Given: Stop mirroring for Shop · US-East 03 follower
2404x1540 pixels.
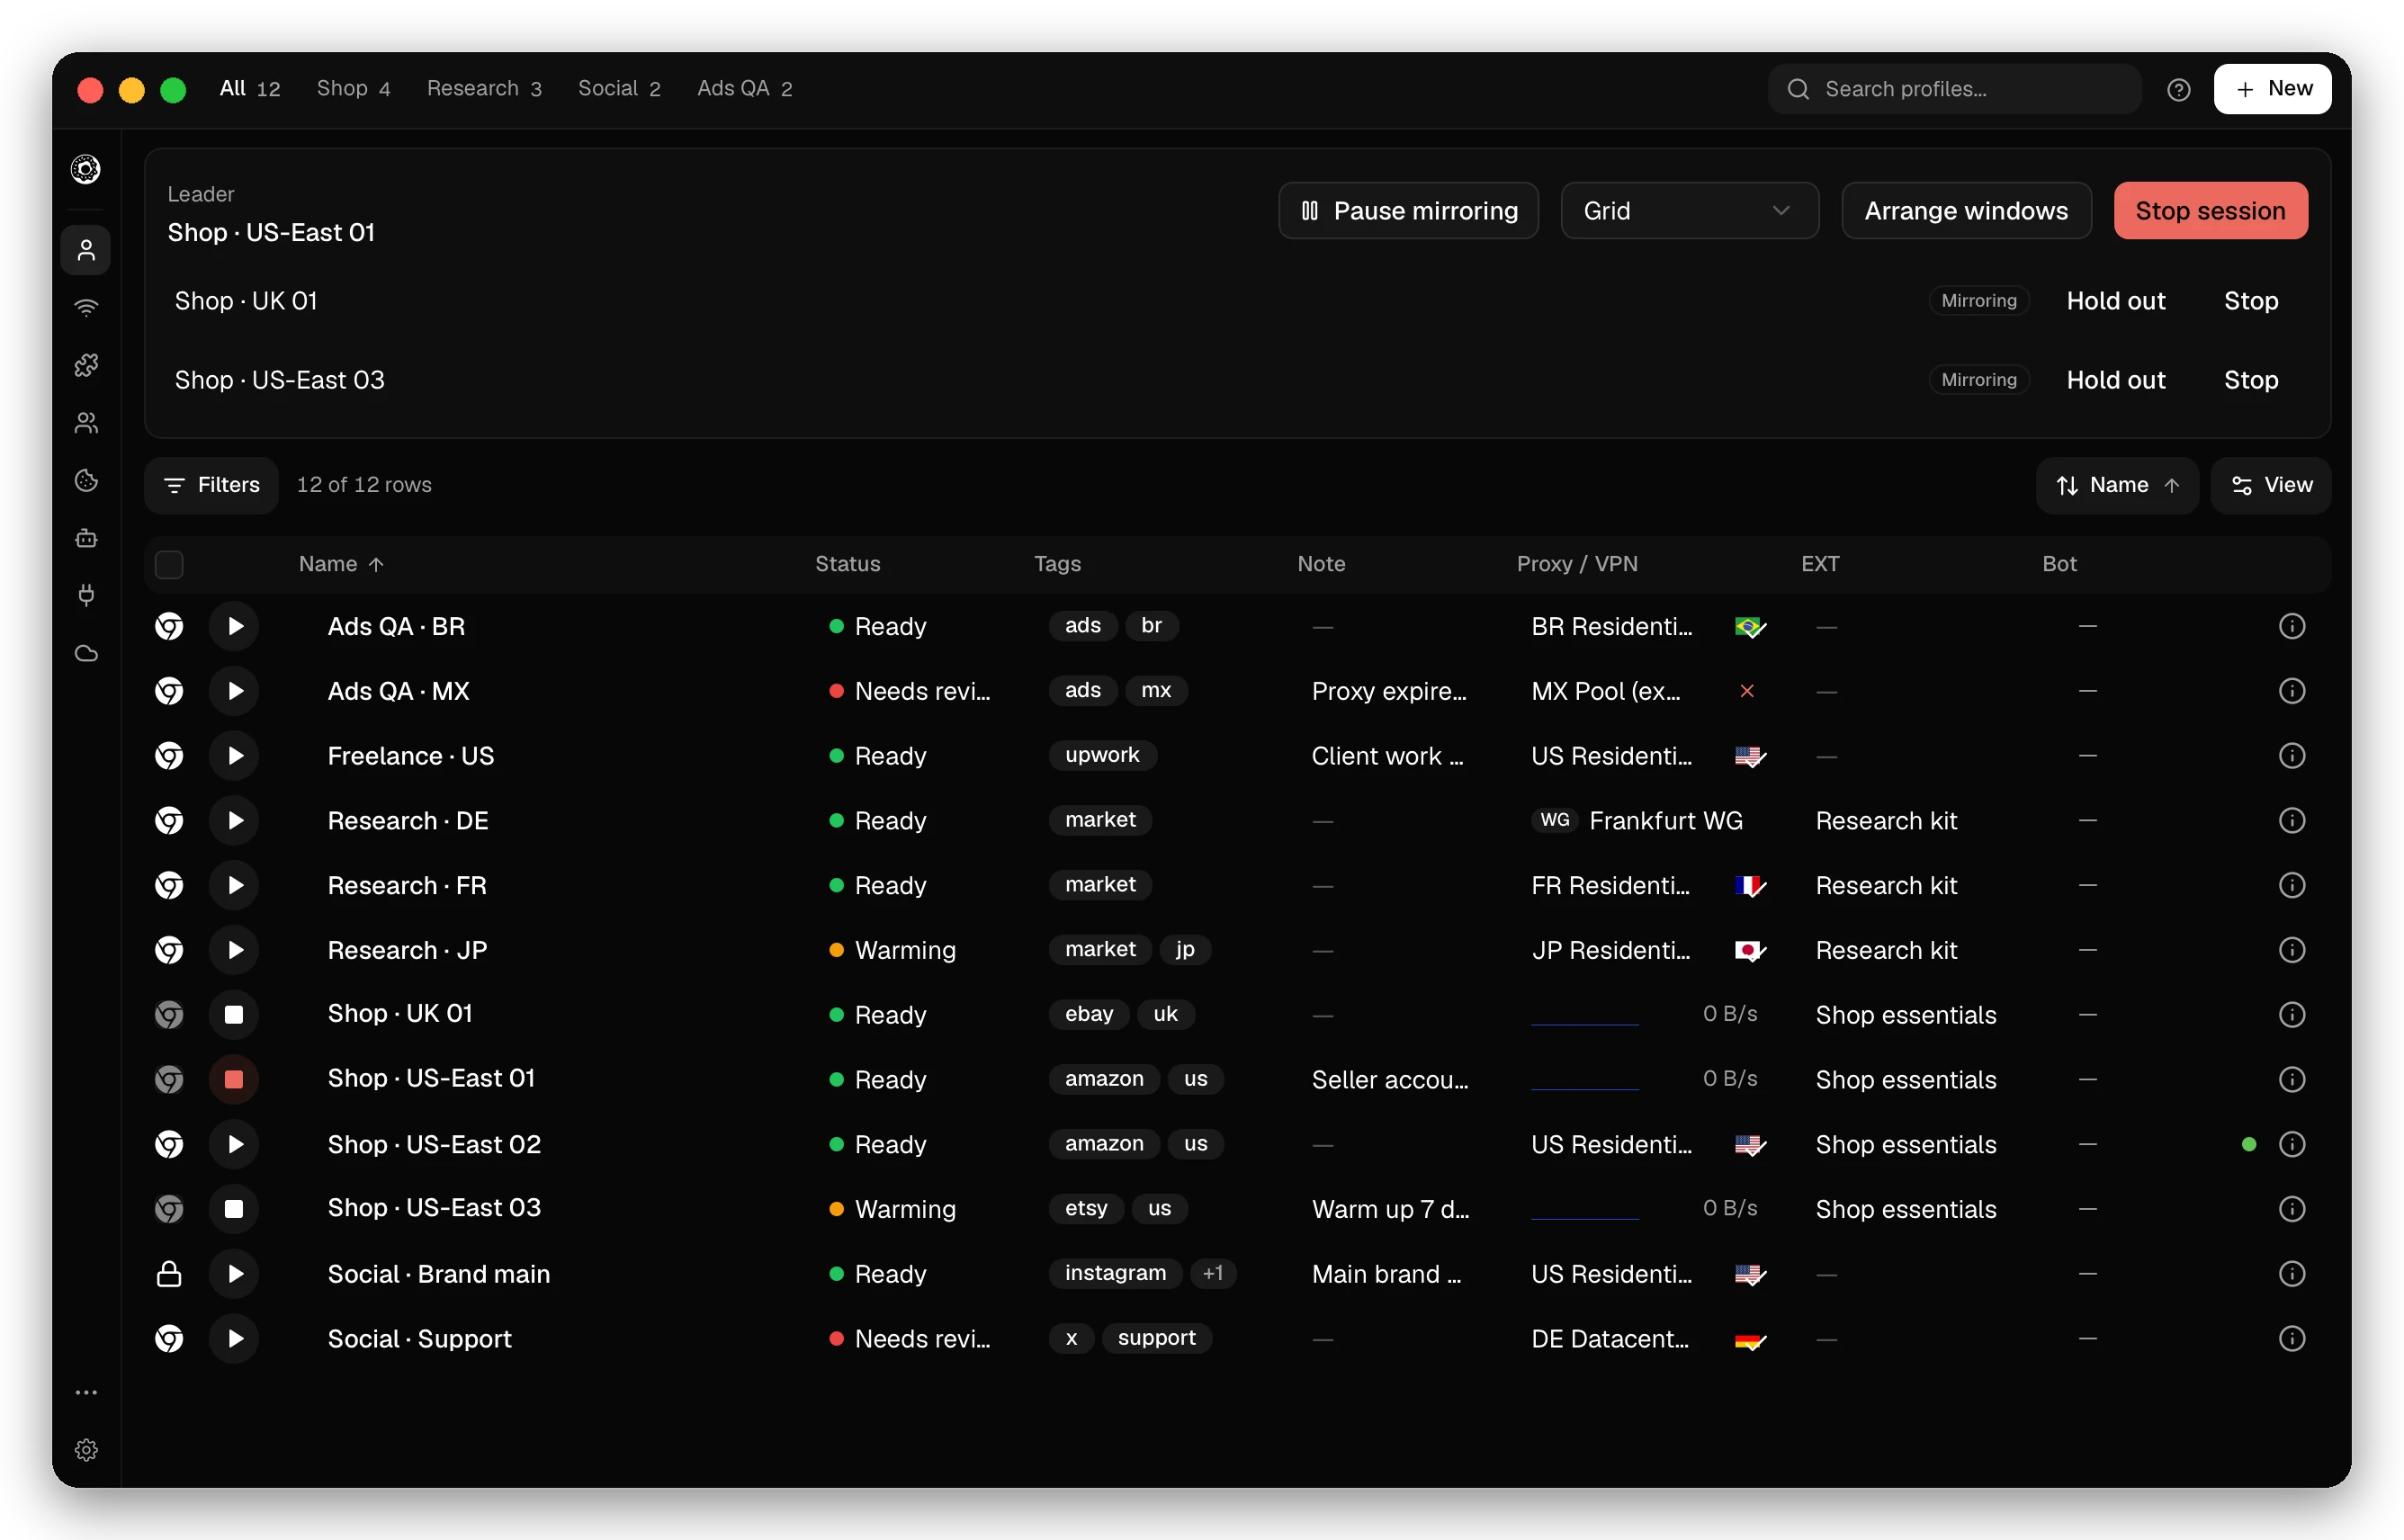Looking at the screenshot, I should point(2249,380).
